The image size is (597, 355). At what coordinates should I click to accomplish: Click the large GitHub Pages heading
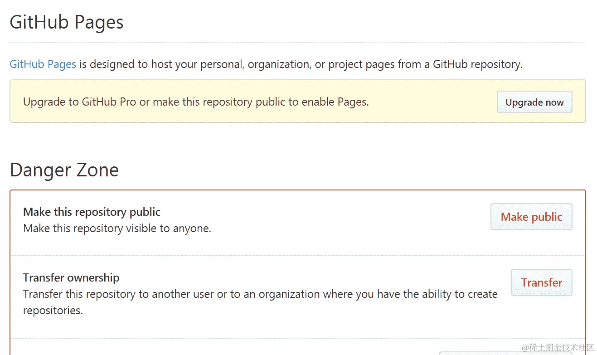coord(67,22)
